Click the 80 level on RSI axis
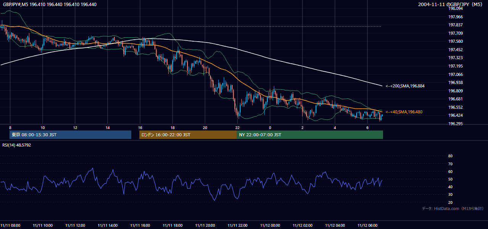Image resolution: width=488 pixels, height=229 pixels. 450,156
